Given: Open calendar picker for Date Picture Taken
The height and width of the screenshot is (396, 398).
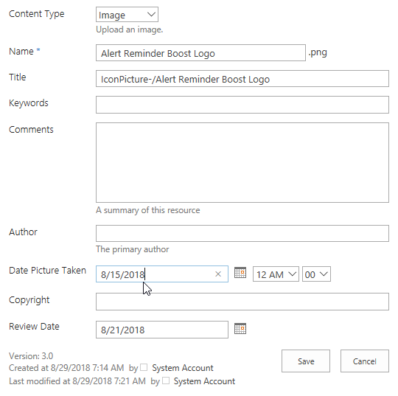Looking at the screenshot, I should tap(240, 273).
